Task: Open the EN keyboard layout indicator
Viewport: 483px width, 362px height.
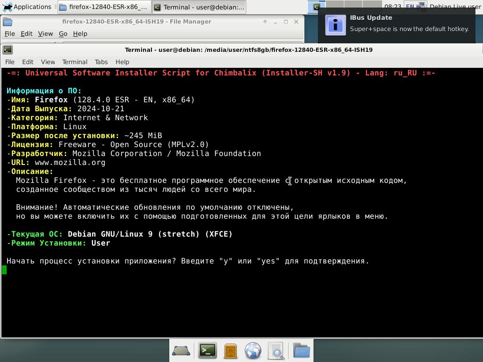Action: point(410,7)
